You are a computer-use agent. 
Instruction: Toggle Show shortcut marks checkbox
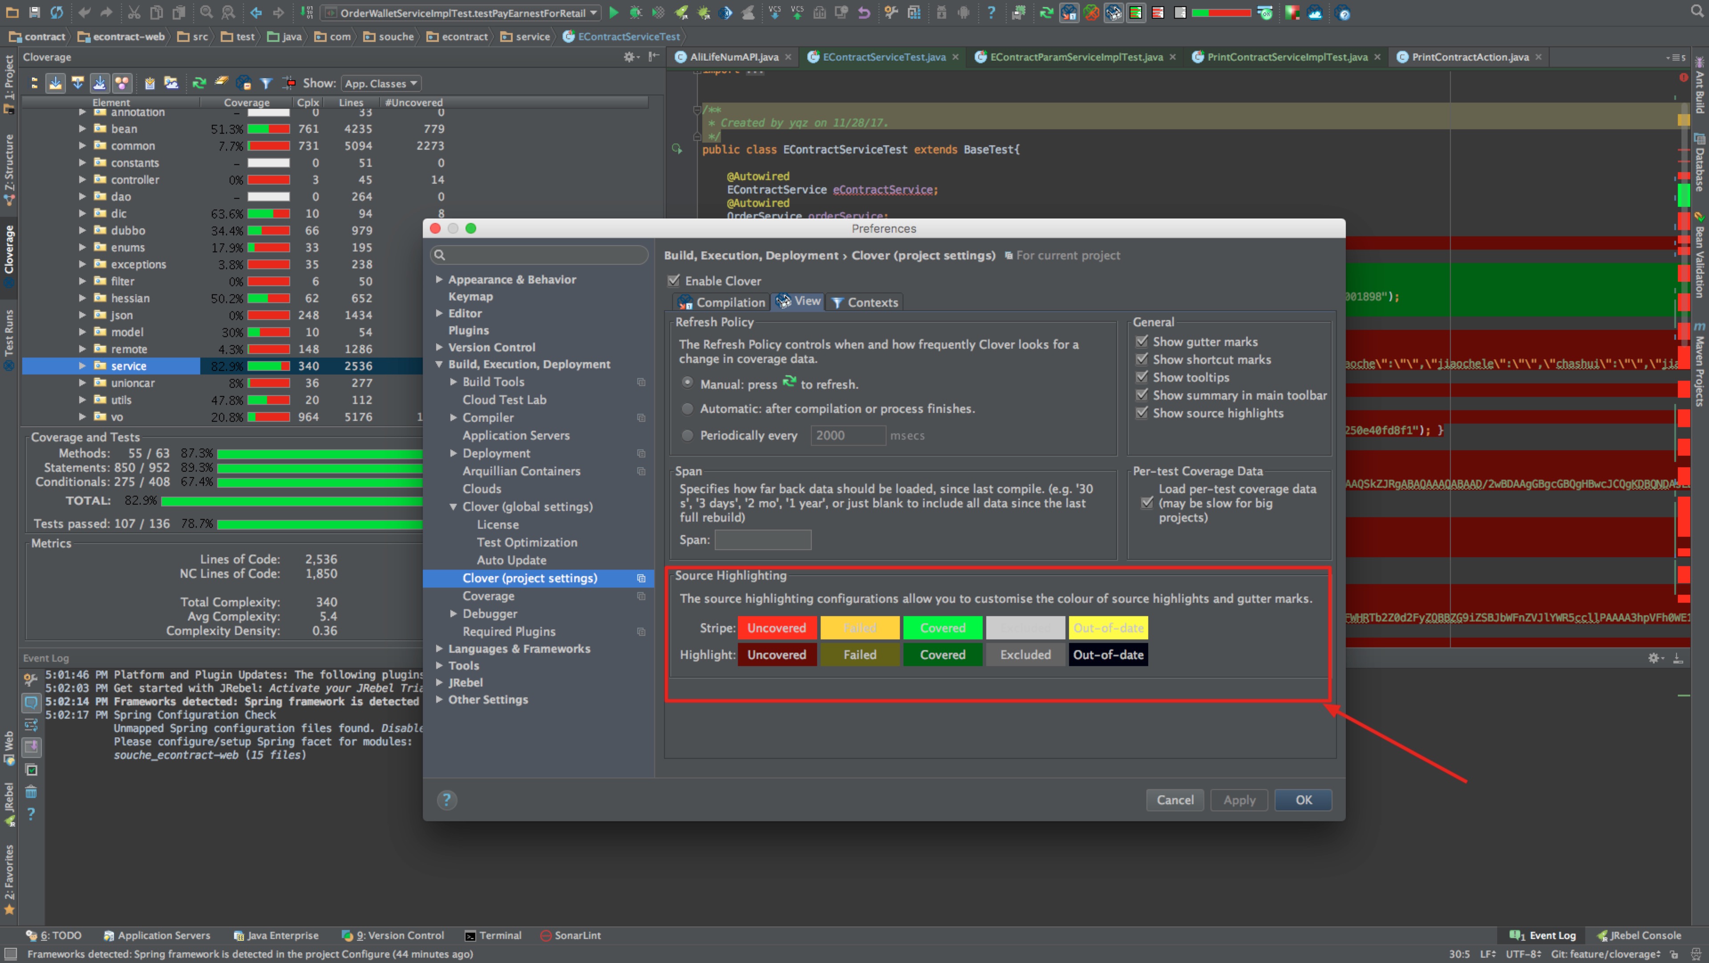1142,359
